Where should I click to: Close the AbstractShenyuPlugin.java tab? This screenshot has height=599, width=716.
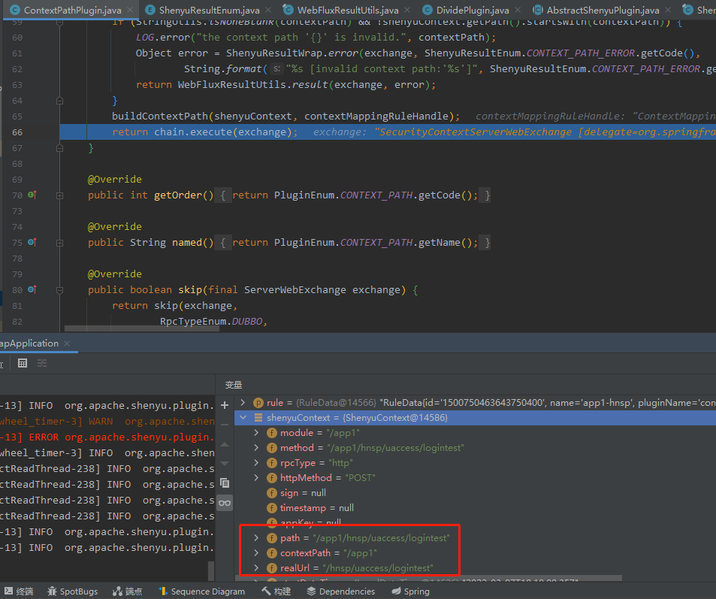pyautogui.click(x=668, y=10)
